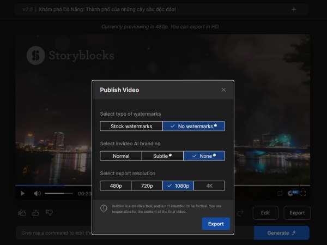327x245 pixels.
Task: Choose Subtle invideo AI branding
Action: 162,156
